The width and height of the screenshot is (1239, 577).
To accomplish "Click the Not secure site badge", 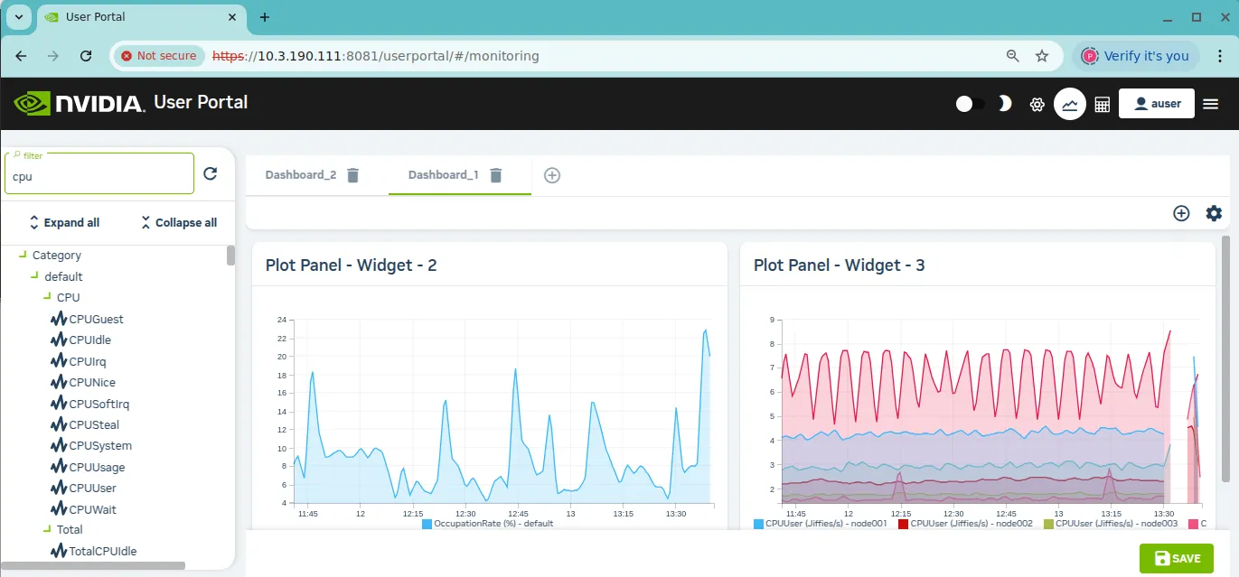I will (x=160, y=56).
